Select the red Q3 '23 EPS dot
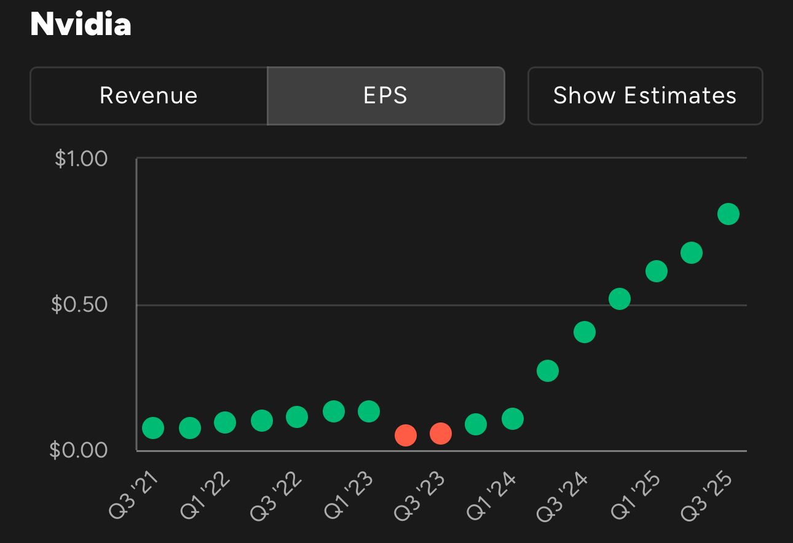This screenshot has height=543, width=793. [x=441, y=434]
